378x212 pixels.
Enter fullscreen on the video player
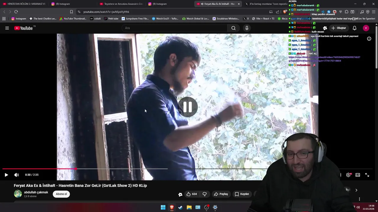[367, 175]
